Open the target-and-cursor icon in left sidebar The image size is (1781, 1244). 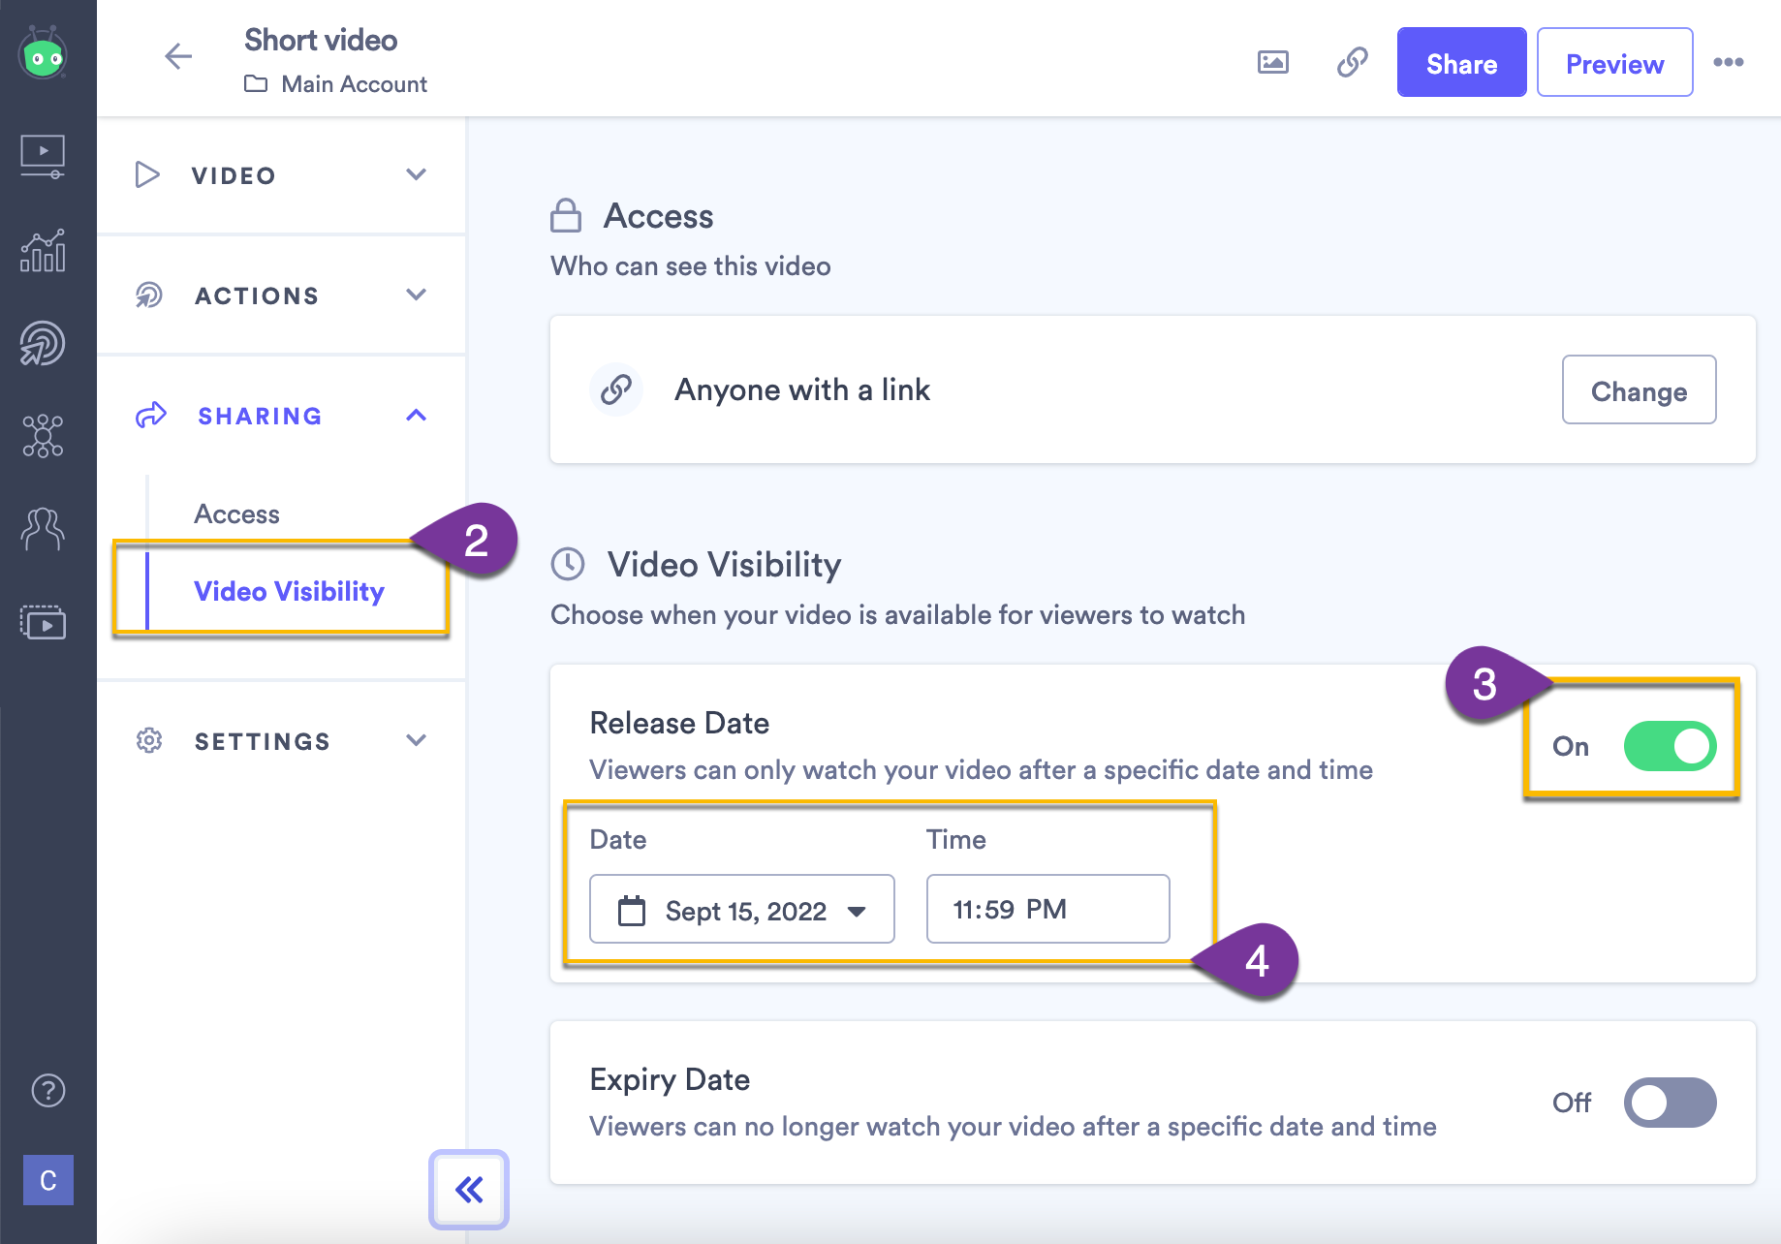[43, 344]
